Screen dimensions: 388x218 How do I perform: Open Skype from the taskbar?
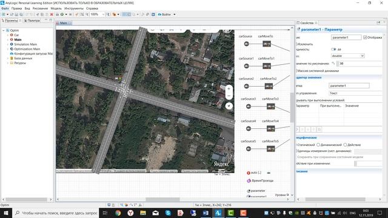click(168, 213)
